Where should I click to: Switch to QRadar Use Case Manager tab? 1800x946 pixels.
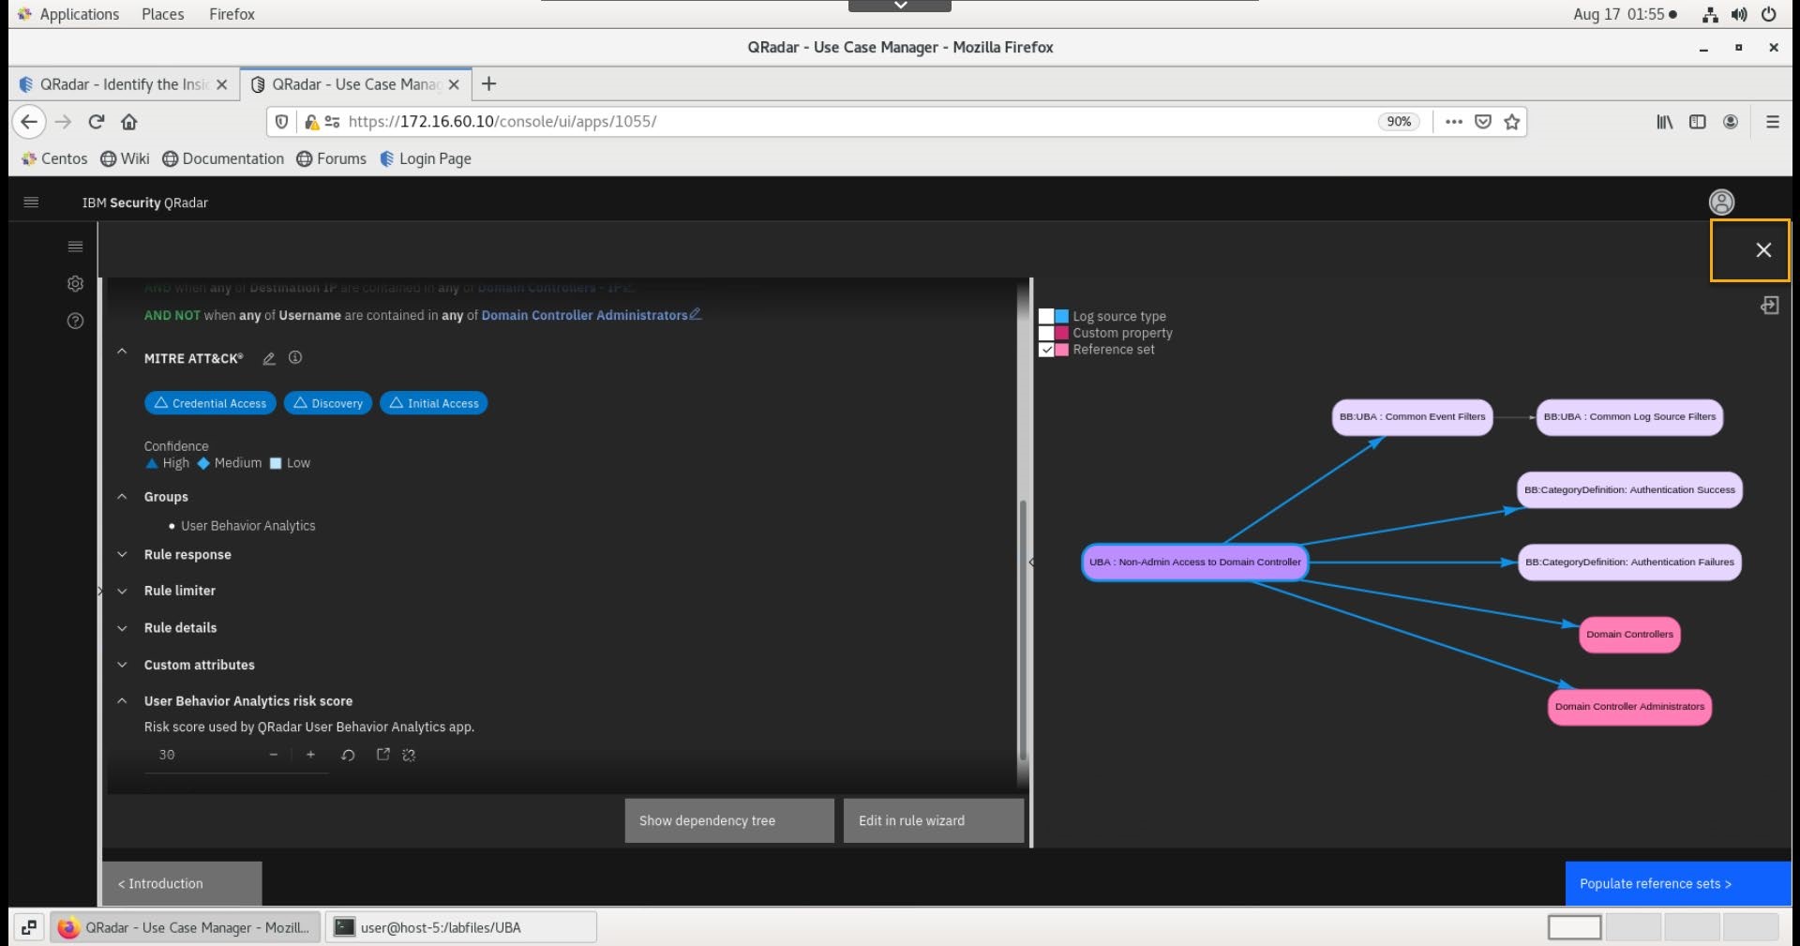pyautogui.click(x=356, y=84)
